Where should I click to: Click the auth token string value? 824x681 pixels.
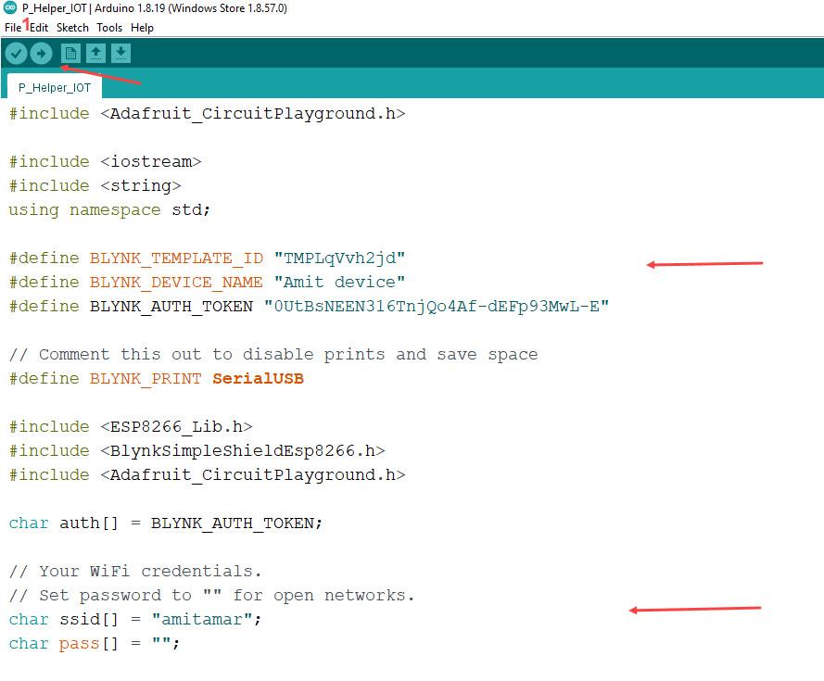pos(437,307)
